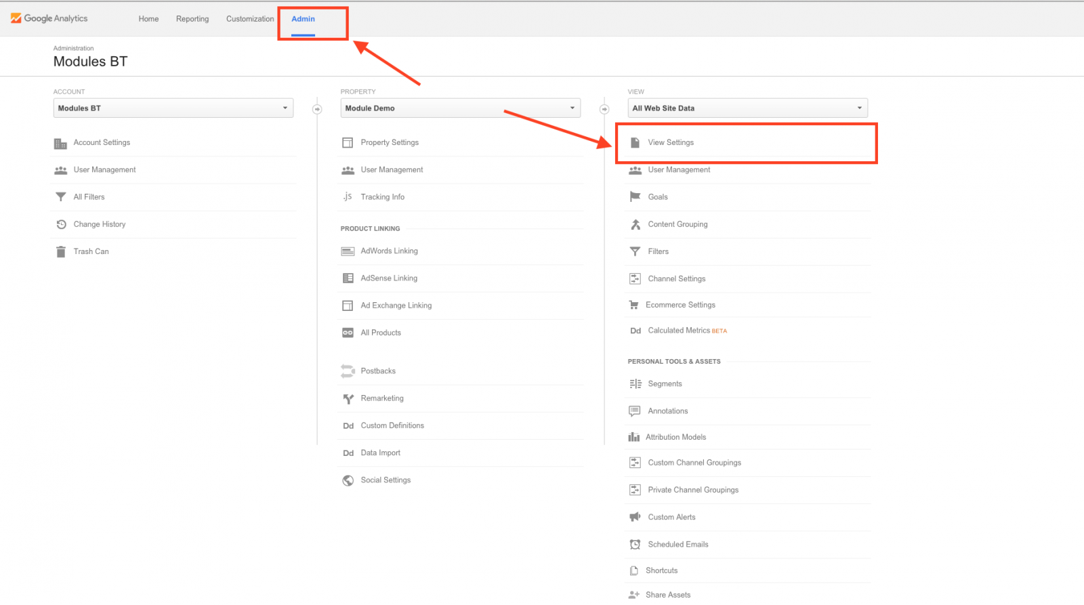This screenshot has height=605, width=1084.
Task: Click the Change History clock icon
Action: pos(61,224)
